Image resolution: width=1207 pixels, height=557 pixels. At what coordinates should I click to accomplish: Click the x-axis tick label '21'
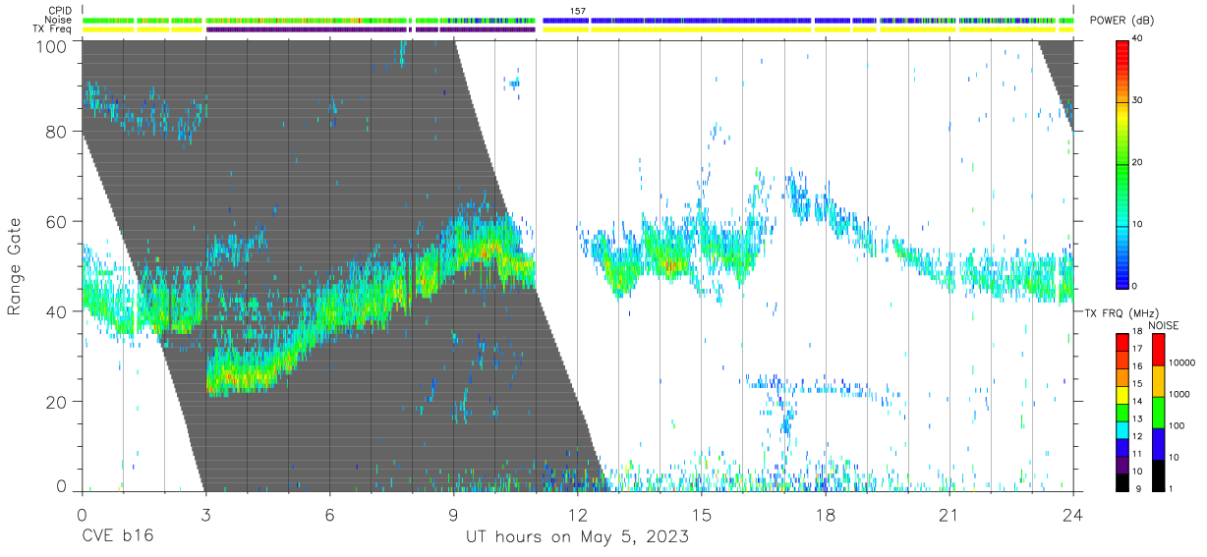click(x=948, y=516)
